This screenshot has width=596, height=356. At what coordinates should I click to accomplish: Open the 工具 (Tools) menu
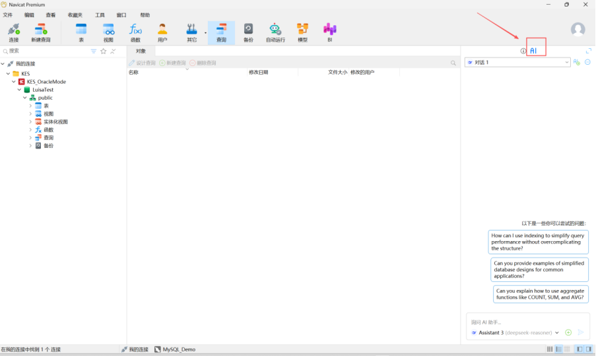100,15
